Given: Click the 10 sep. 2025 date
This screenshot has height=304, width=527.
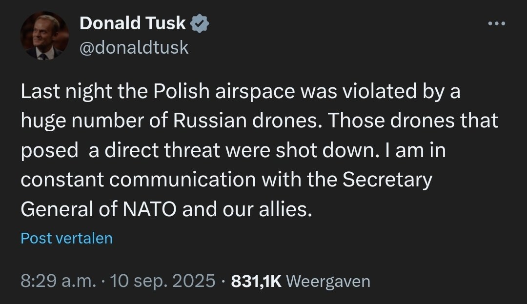Looking at the screenshot, I should 163,281.
